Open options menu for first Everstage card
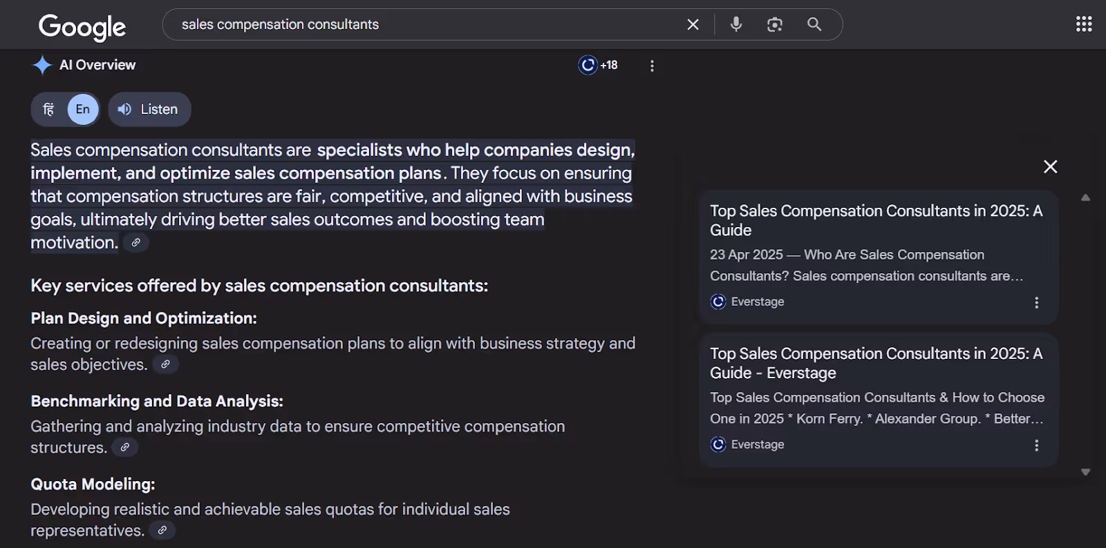This screenshot has width=1106, height=548. tap(1036, 302)
